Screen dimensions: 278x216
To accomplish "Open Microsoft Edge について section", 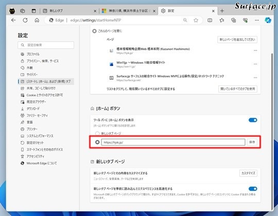I will tap(46, 163).
